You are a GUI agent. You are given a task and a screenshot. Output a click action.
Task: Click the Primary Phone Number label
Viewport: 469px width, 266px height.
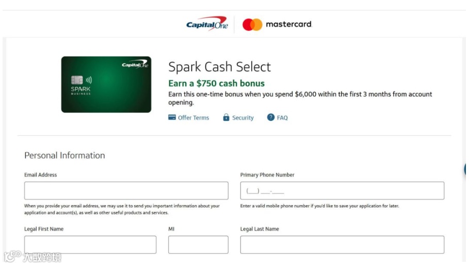267,175
